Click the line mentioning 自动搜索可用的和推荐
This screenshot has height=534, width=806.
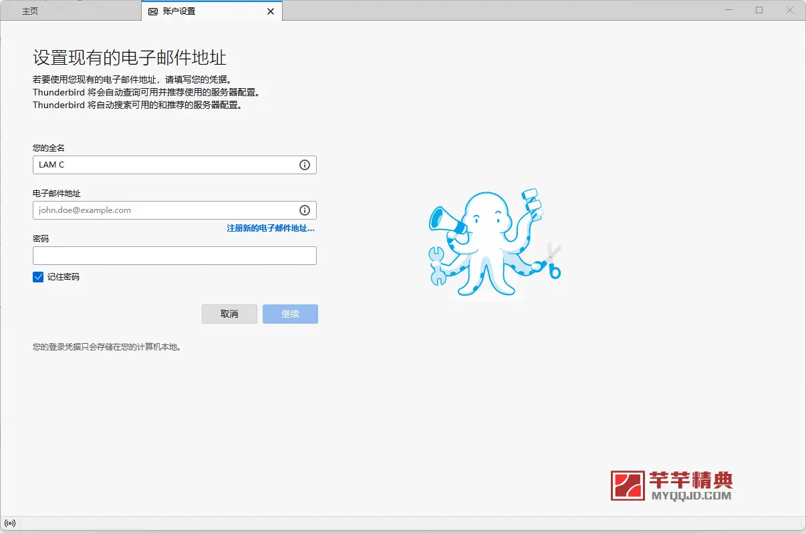coord(137,105)
